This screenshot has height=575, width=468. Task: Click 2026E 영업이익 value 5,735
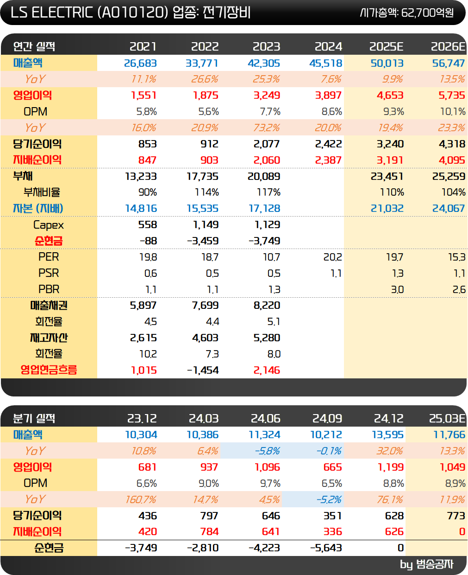click(x=452, y=96)
